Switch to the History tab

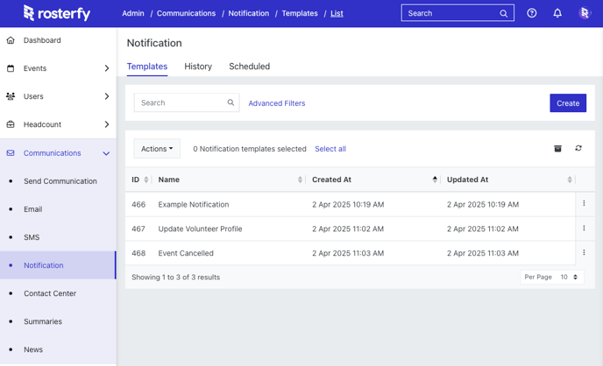[x=198, y=67]
